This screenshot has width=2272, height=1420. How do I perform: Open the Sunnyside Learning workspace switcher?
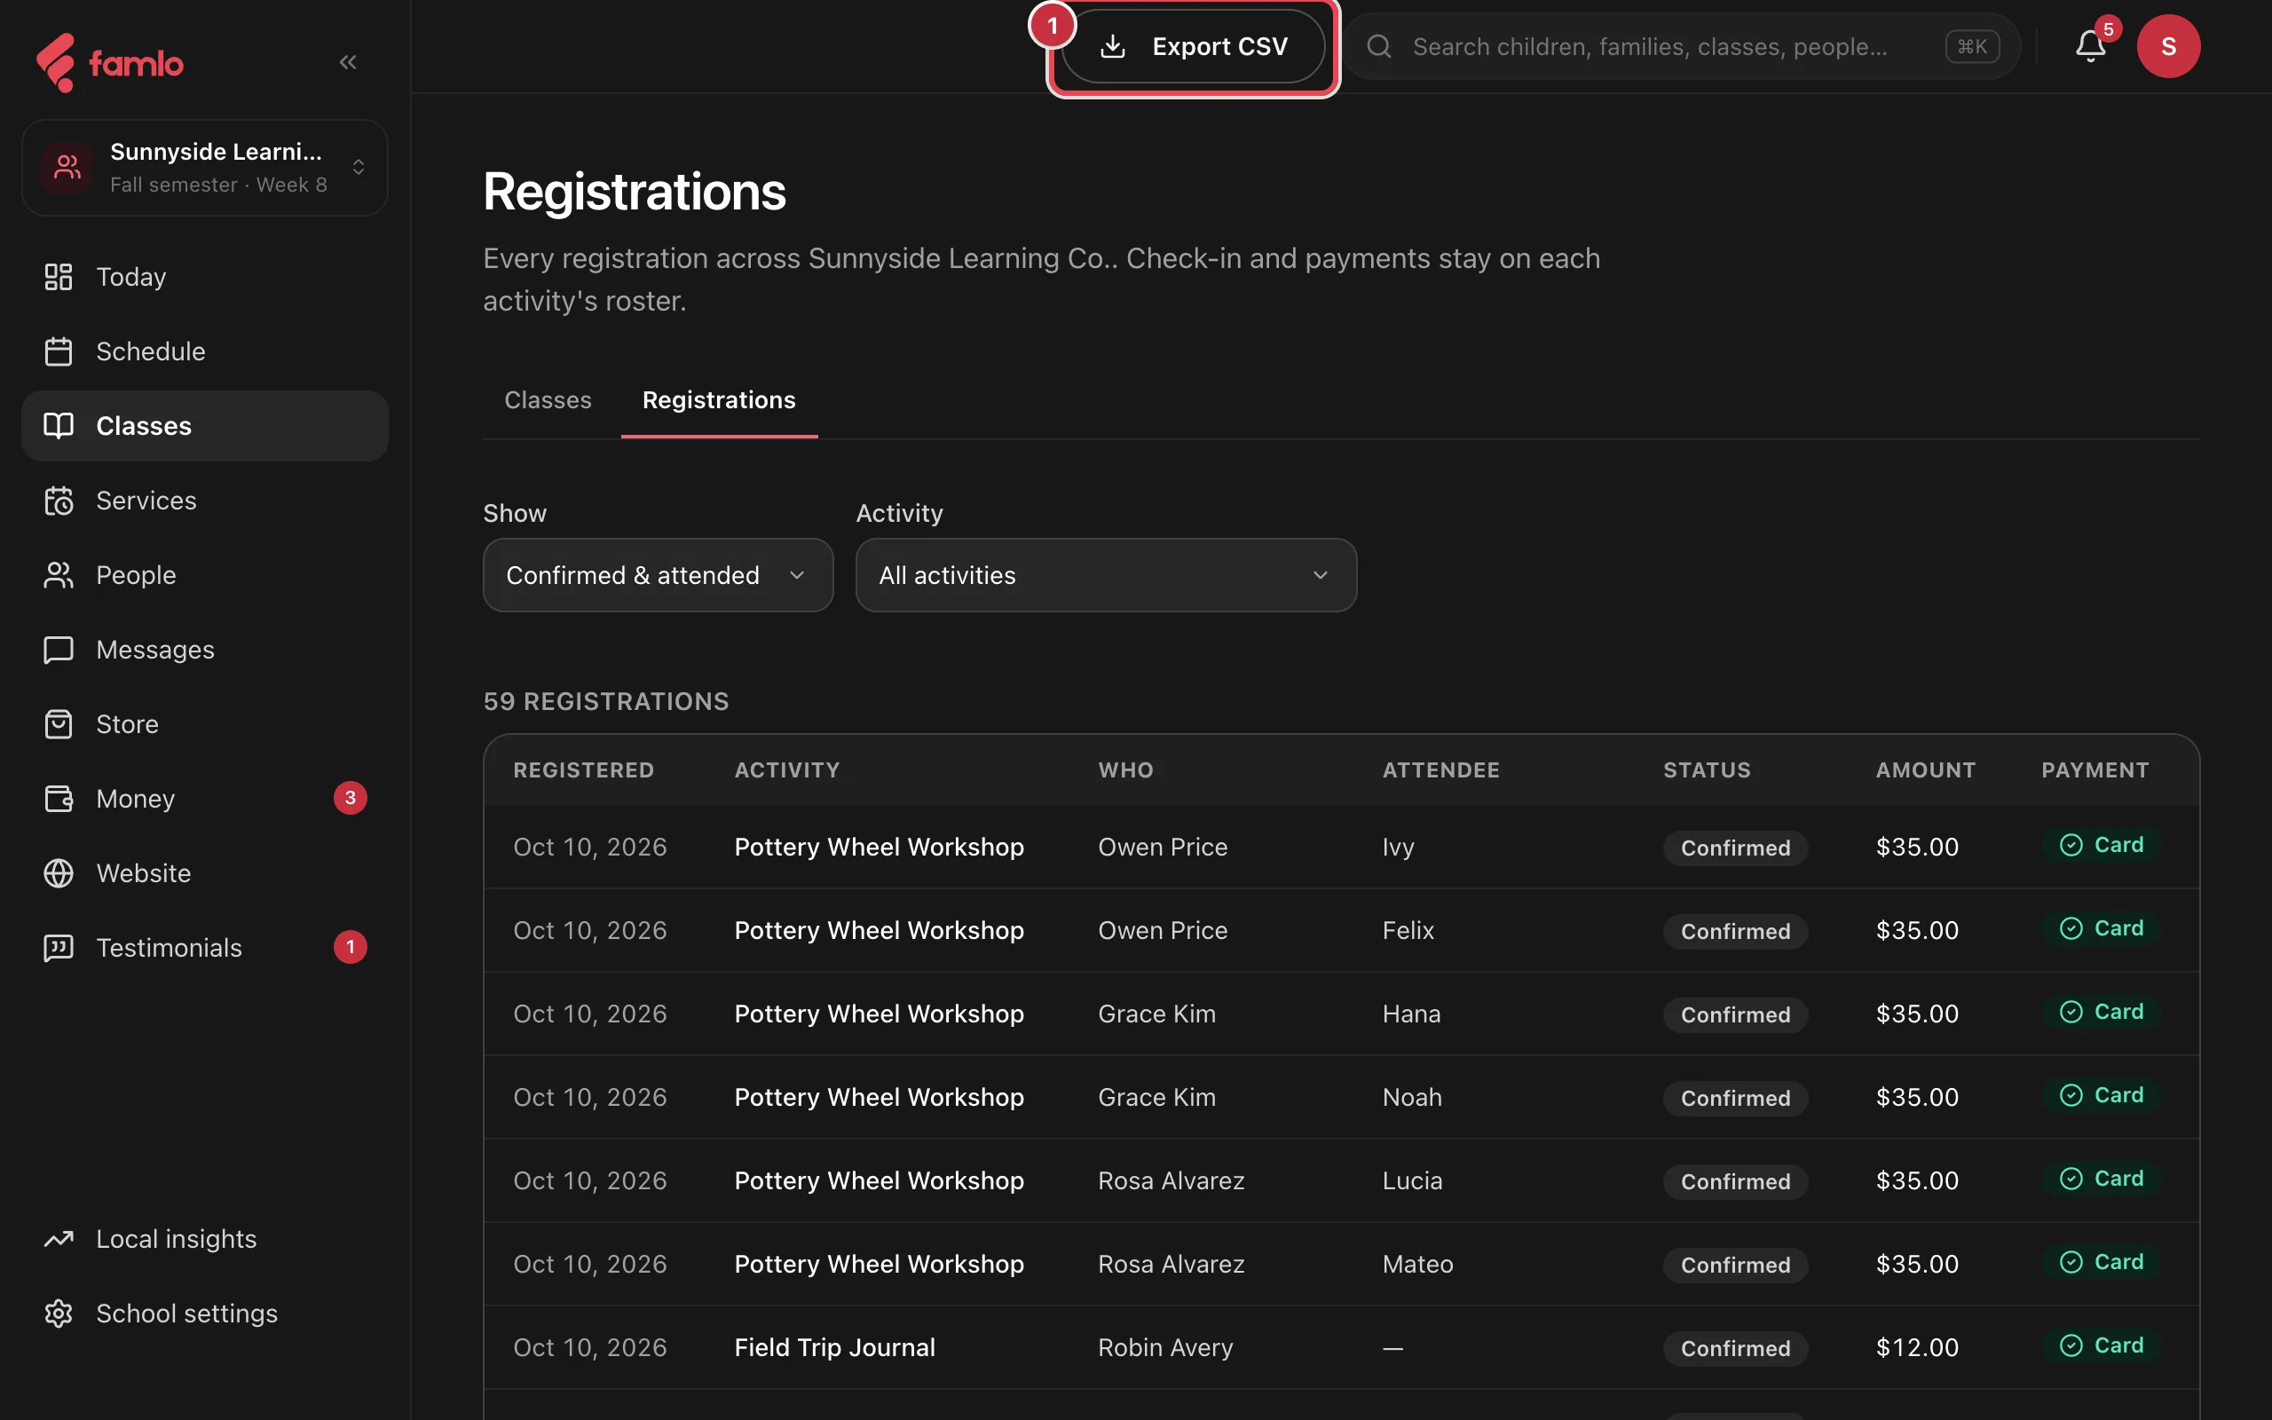pos(205,167)
